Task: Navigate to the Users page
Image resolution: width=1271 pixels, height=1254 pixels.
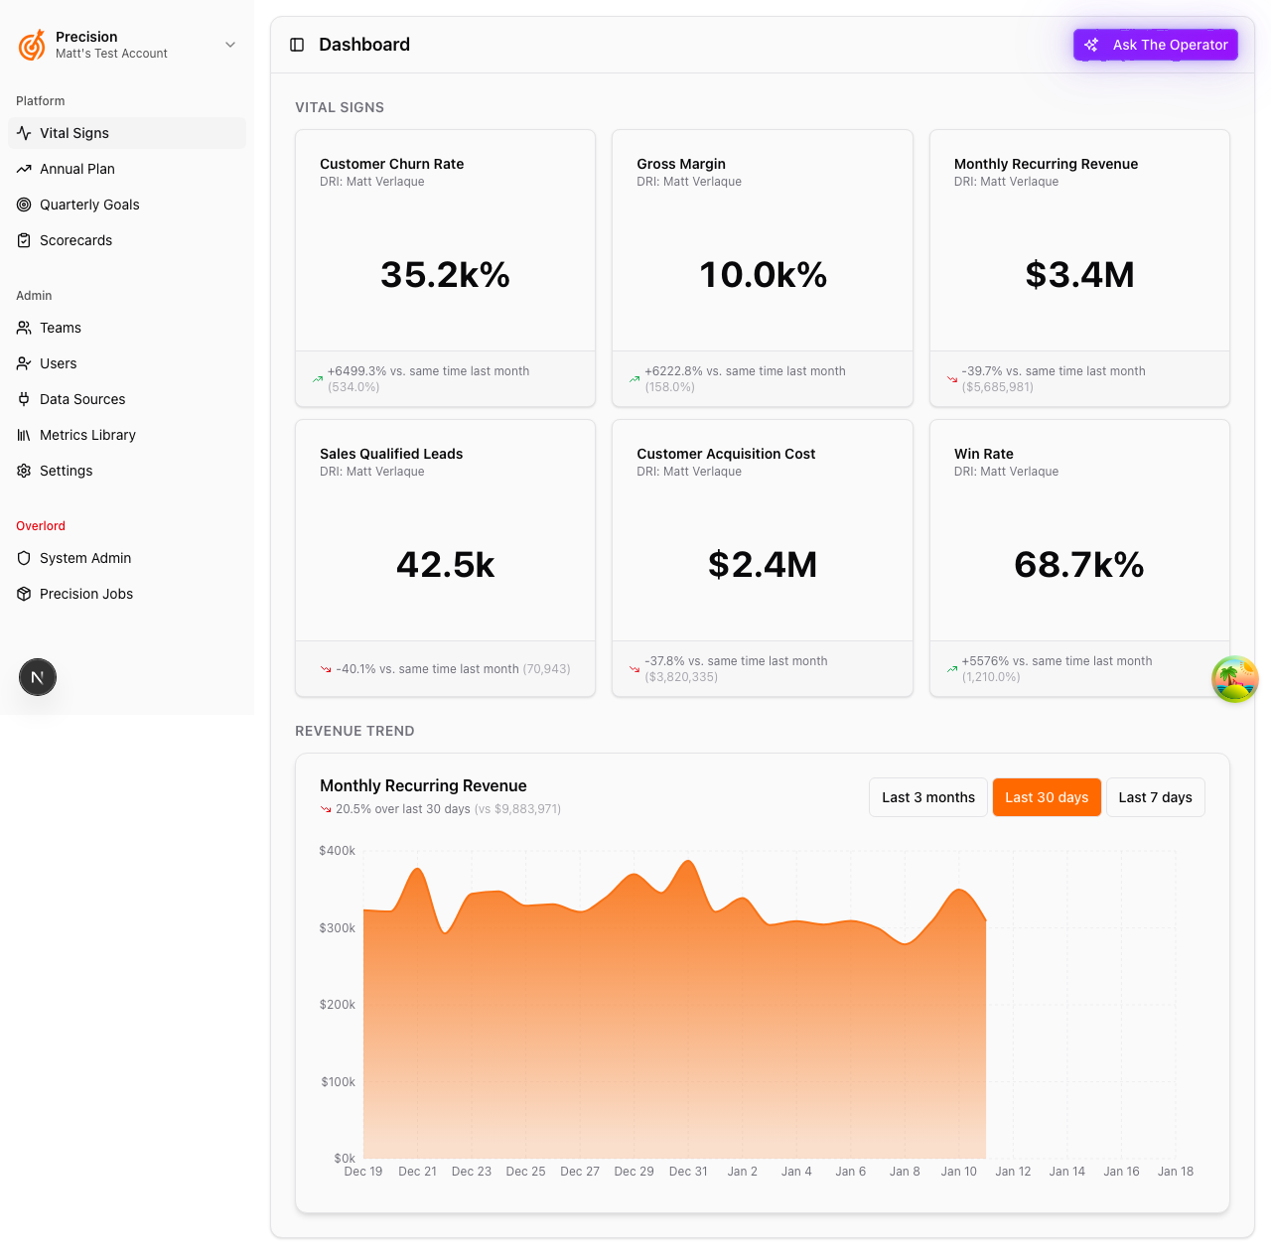Action: click(58, 363)
